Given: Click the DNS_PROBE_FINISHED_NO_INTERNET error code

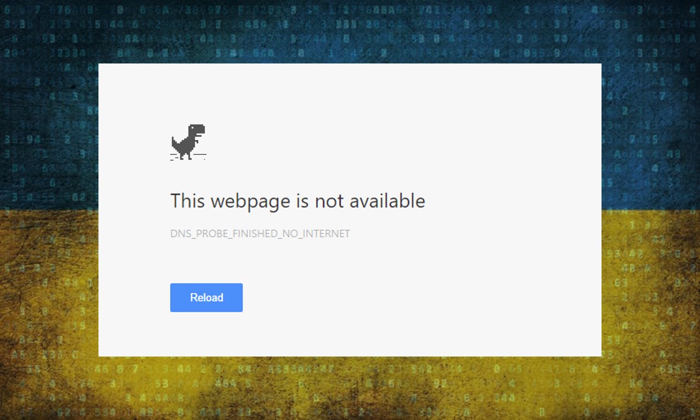Looking at the screenshot, I should click(260, 234).
